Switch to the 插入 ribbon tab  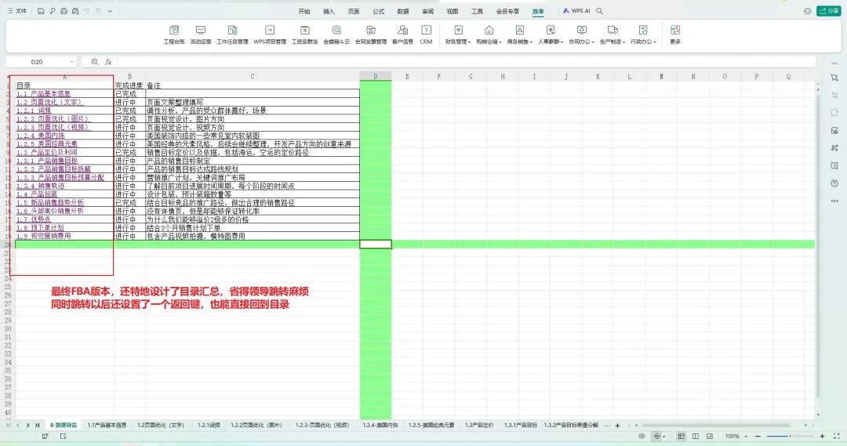329,11
